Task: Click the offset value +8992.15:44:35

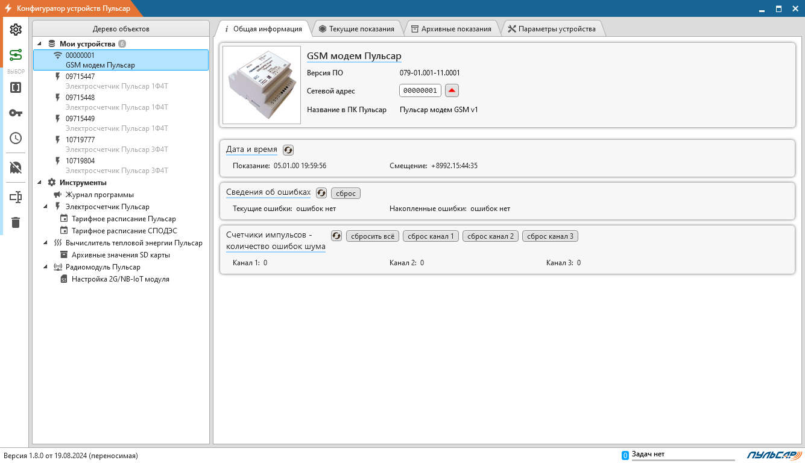Action: (x=454, y=165)
